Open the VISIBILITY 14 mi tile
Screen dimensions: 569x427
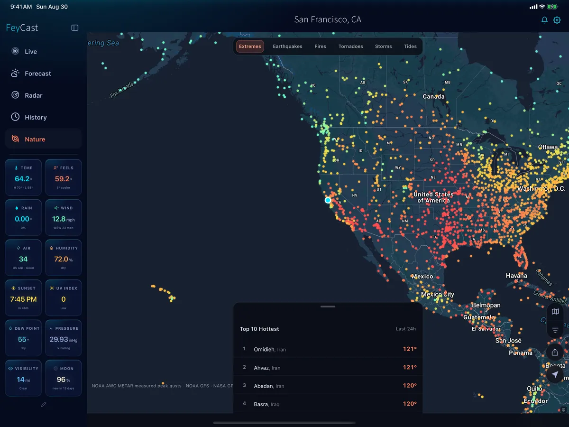[x=23, y=378]
